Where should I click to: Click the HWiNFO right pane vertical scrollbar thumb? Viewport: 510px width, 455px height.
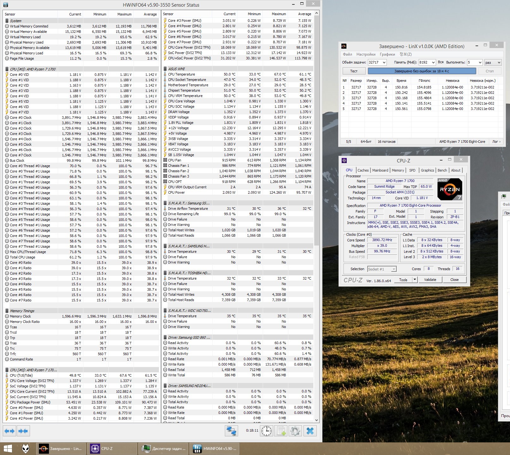click(x=317, y=131)
